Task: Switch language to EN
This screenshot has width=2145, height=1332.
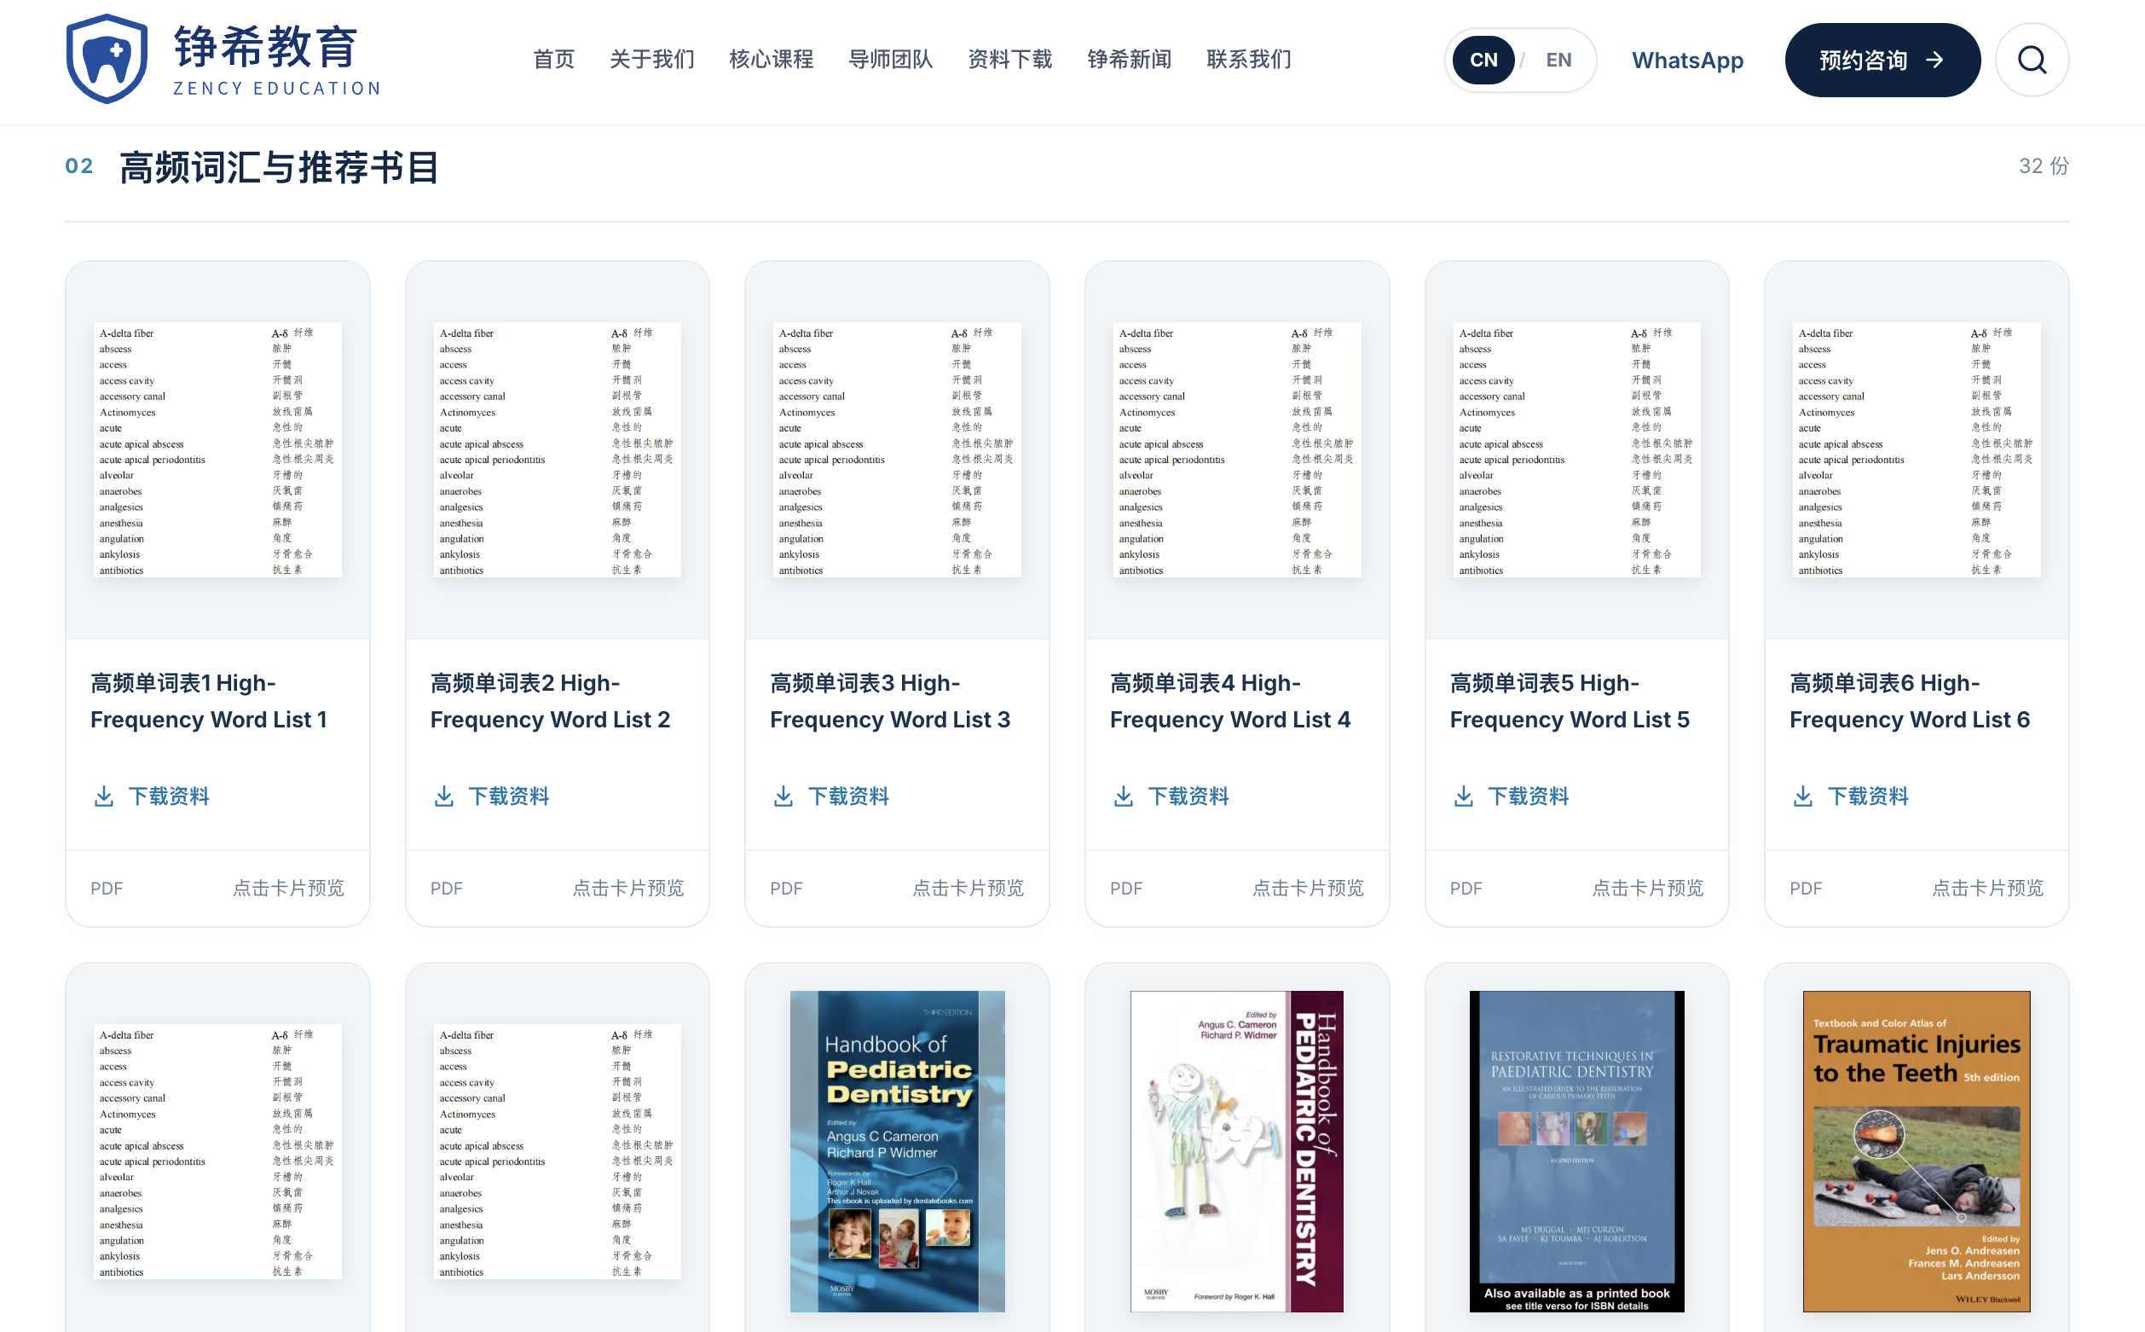Action: click(1558, 60)
